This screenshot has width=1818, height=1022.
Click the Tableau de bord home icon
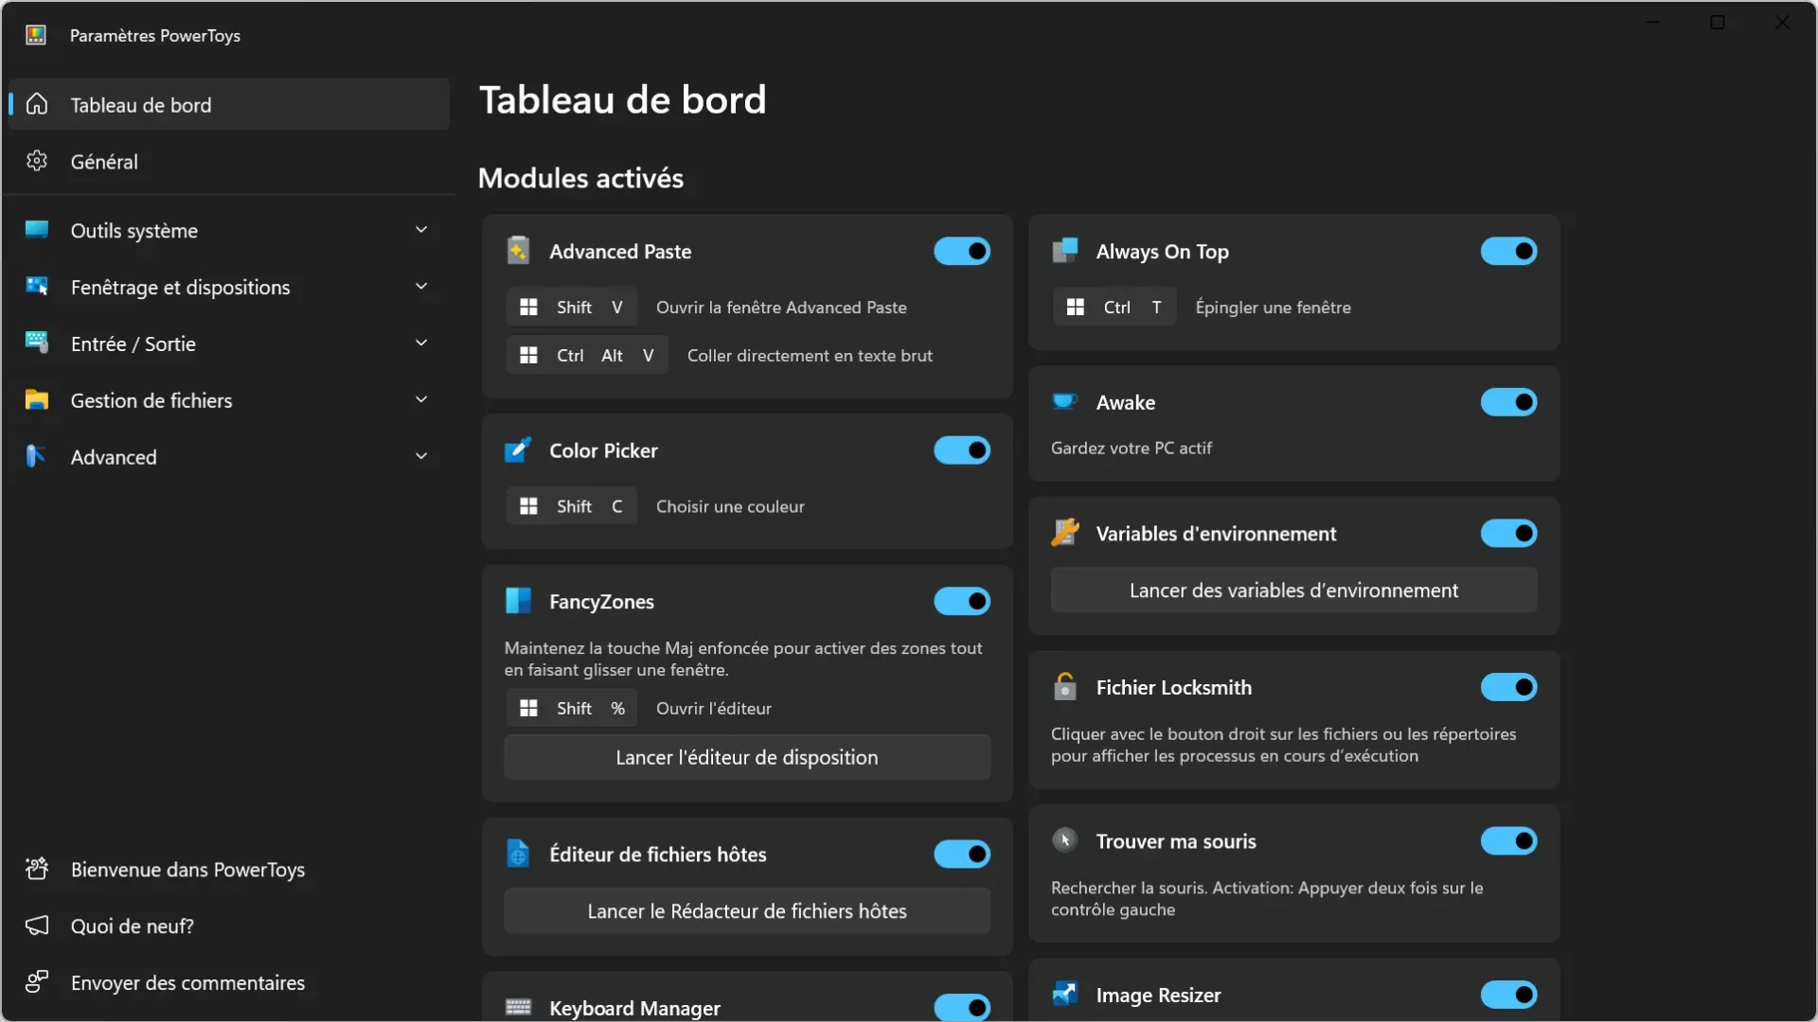[x=37, y=104]
